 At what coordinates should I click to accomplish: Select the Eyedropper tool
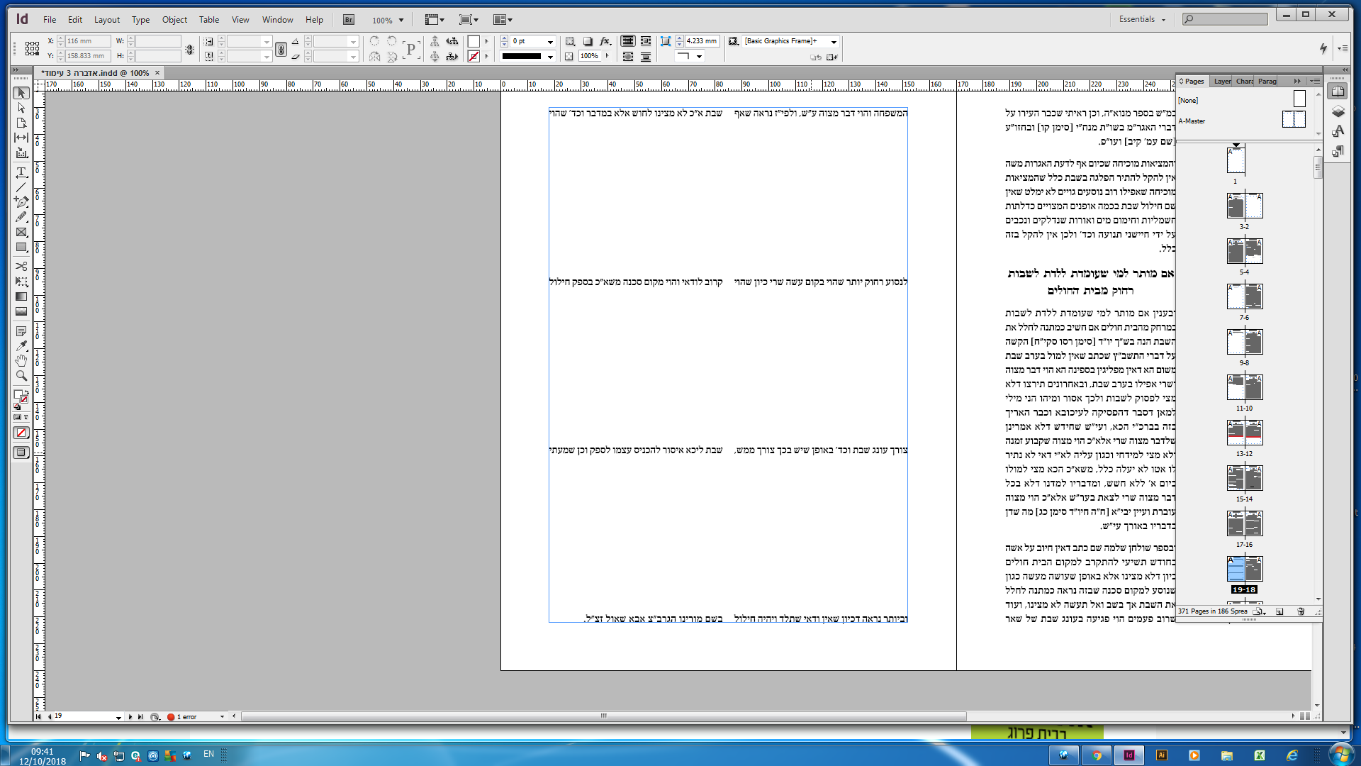click(21, 345)
